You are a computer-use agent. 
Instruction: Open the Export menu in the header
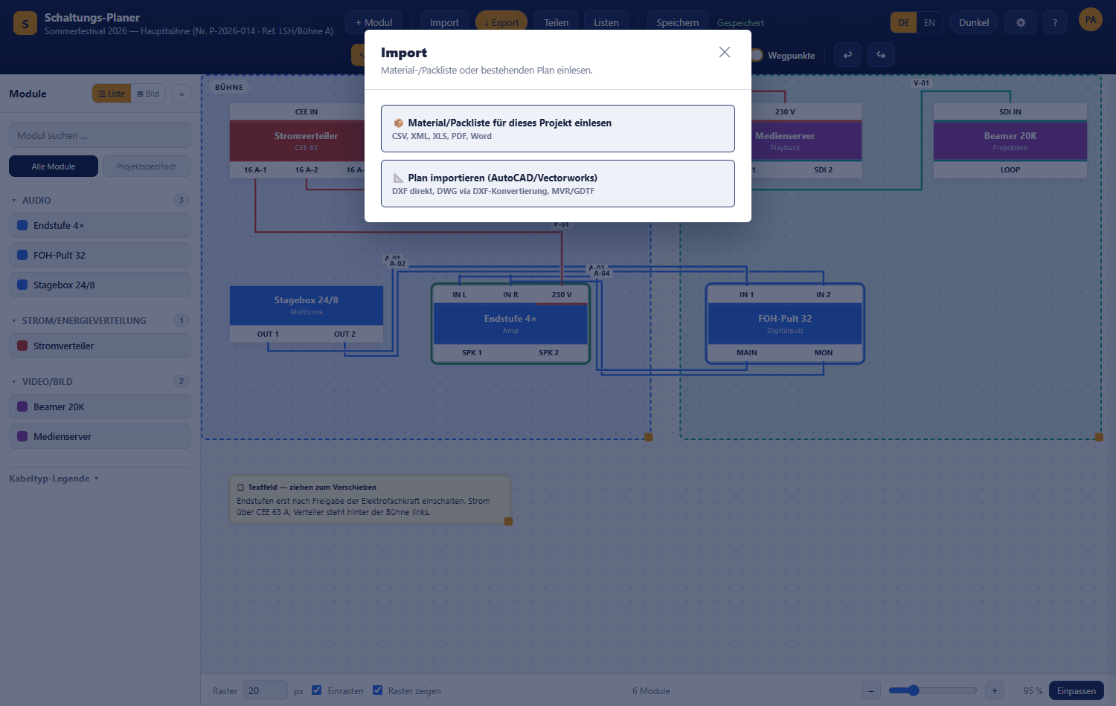pyautogui.click(x=501, y=22)
